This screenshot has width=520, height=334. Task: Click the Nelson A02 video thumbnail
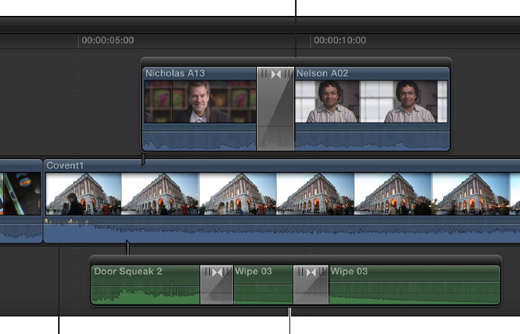tap(371, 102)
